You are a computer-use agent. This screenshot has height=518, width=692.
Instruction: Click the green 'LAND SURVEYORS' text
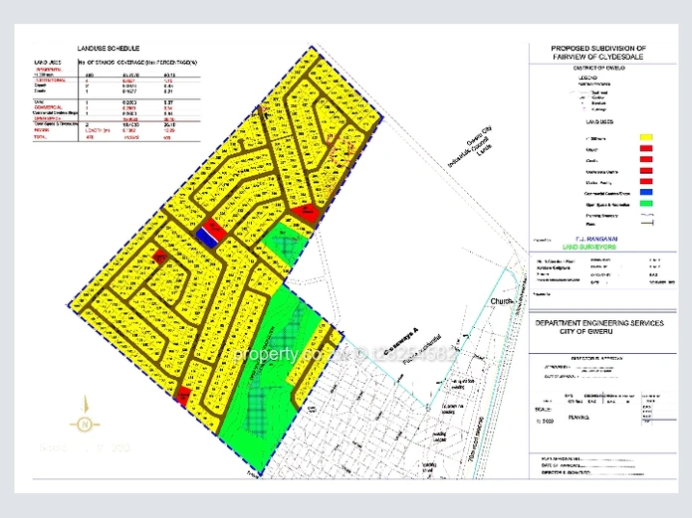click(x=589, y=247)
